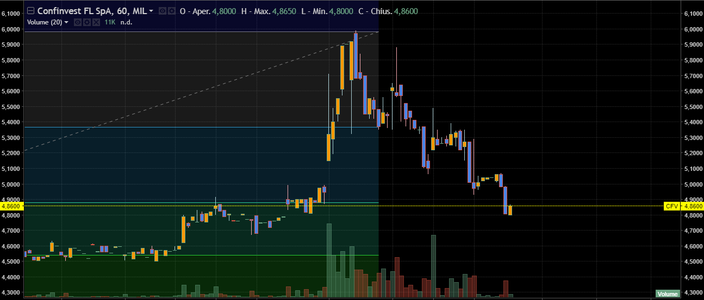Click the 11K volume value
Image resolution: width=704 pixels, height=300 pixels.
pos(110,22)
